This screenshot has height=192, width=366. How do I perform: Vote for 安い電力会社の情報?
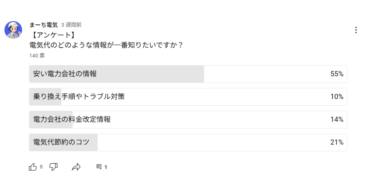[x=188, y=74]
